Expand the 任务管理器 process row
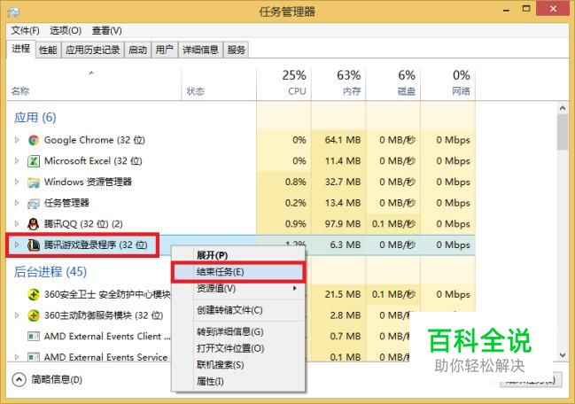Viewport: 575px width, 404px height. (17, 202)
